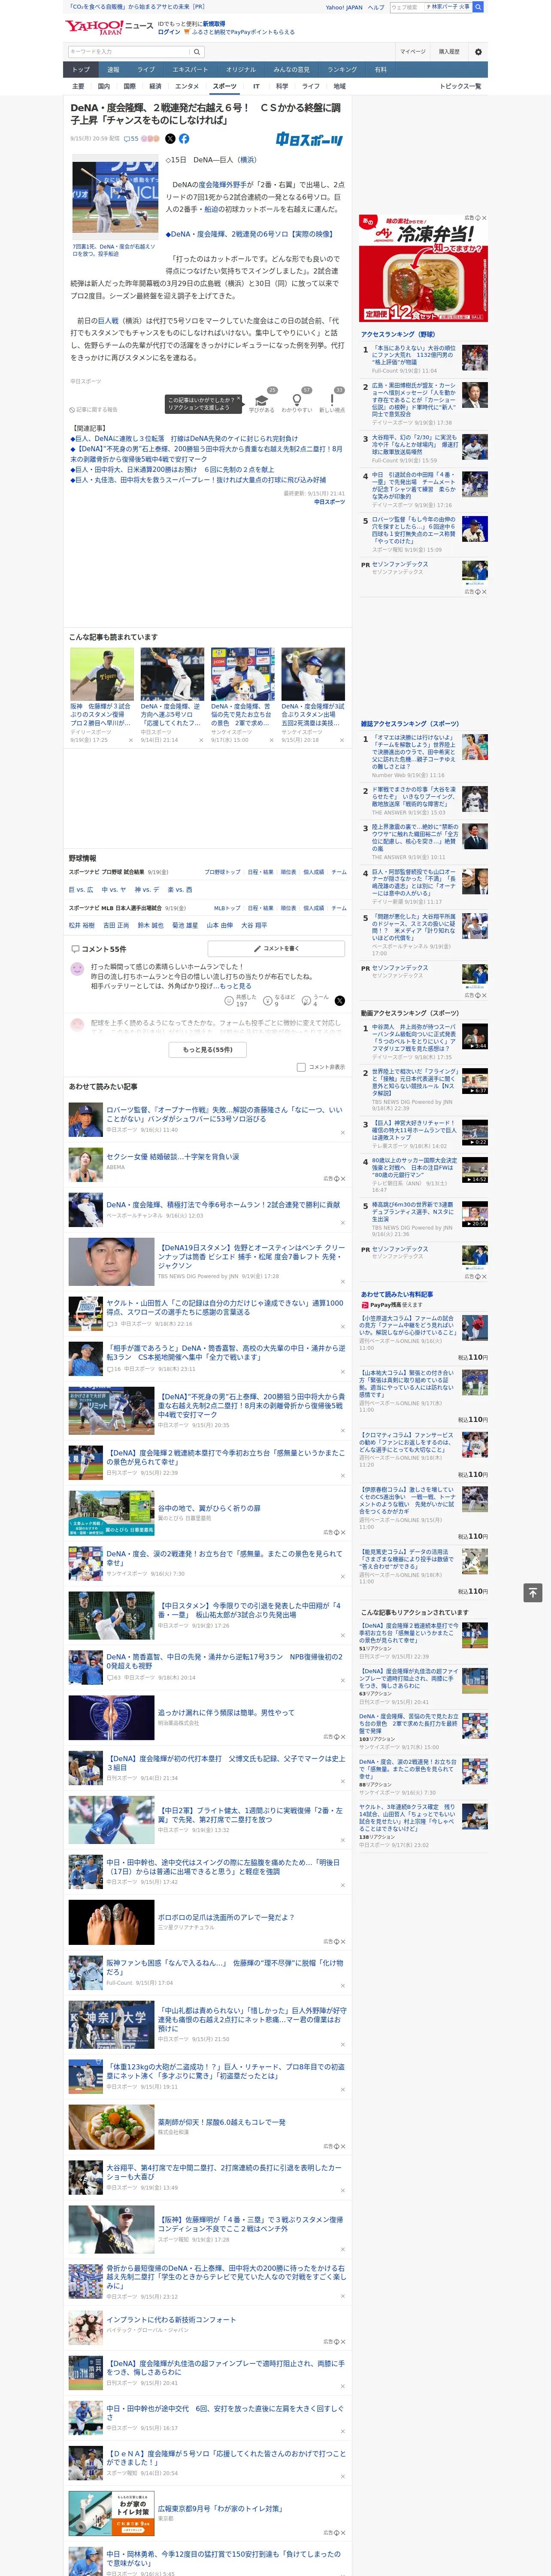Open the 速報 main tab
This screenshot has height=2576, width=551.
(113, 69)
